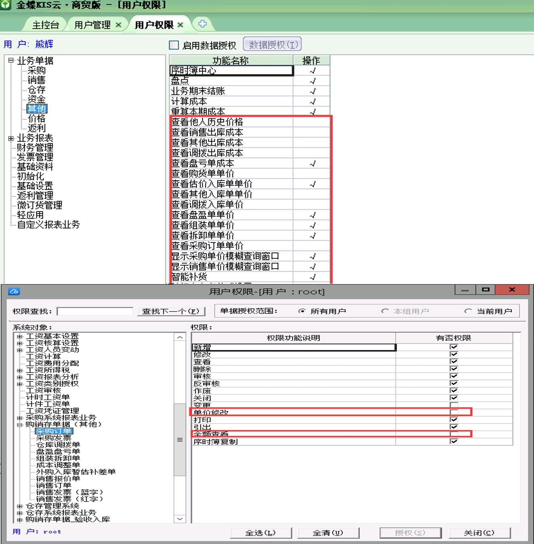Click the system tree scrollbar down arrow
The width and height of the screenshot is (534, 544).
[x=180, y=519]
